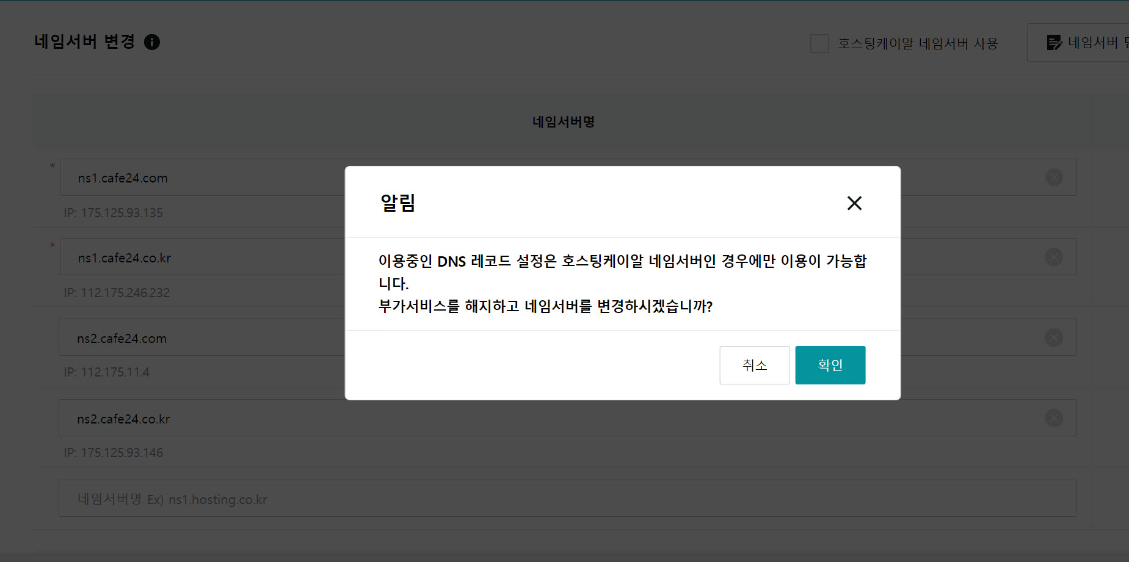Clear the ns2.cafe24.com entry using its X icon

[x=1054, y=337]
